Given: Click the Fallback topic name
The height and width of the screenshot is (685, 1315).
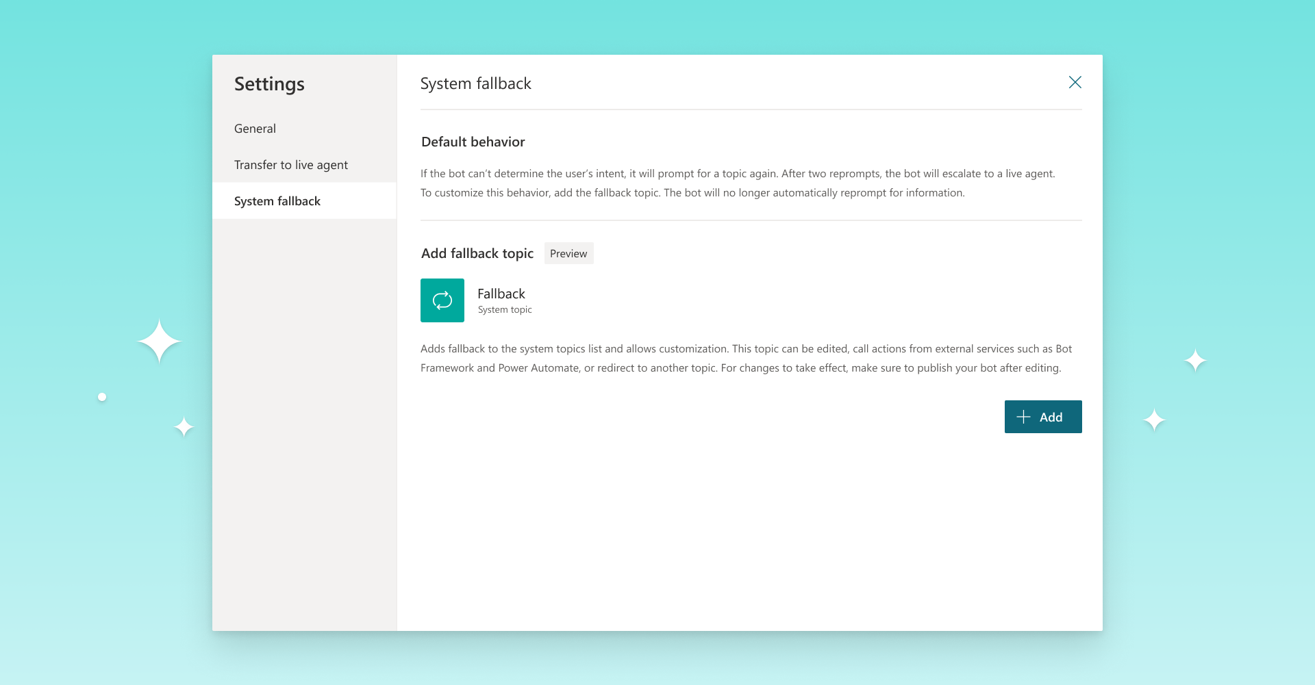Looking at the screenshot, I should click(501, 294).
